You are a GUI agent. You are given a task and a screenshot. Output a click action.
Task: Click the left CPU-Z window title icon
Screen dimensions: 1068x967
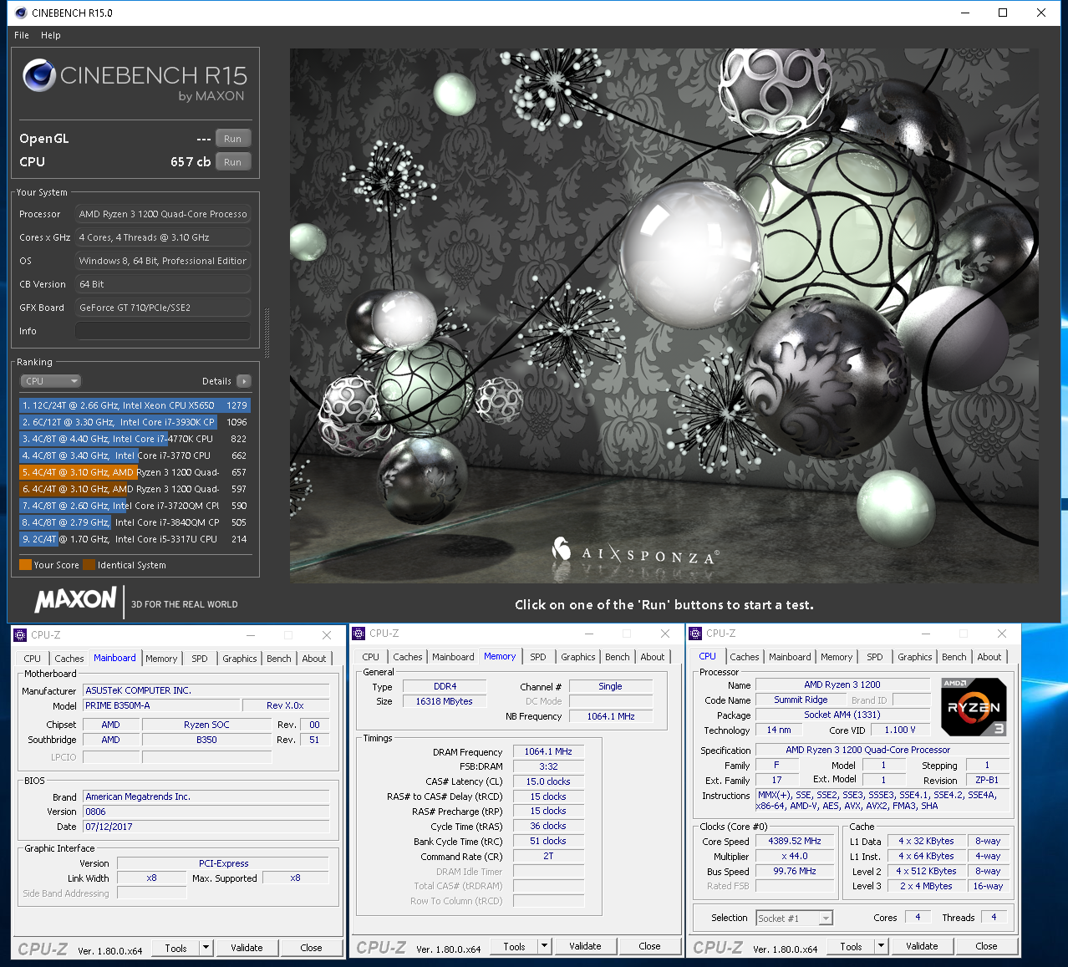click(20, 635)
